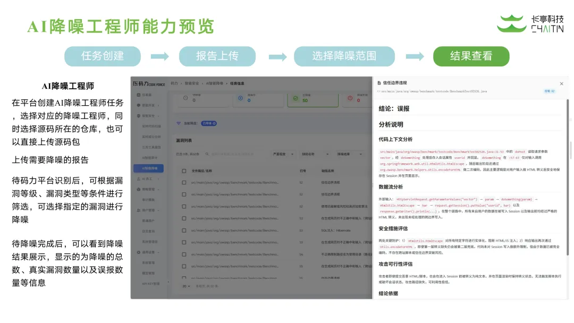Click the clock icon on 待降噪 card
The image size is (574, 323).
point(185,98)
